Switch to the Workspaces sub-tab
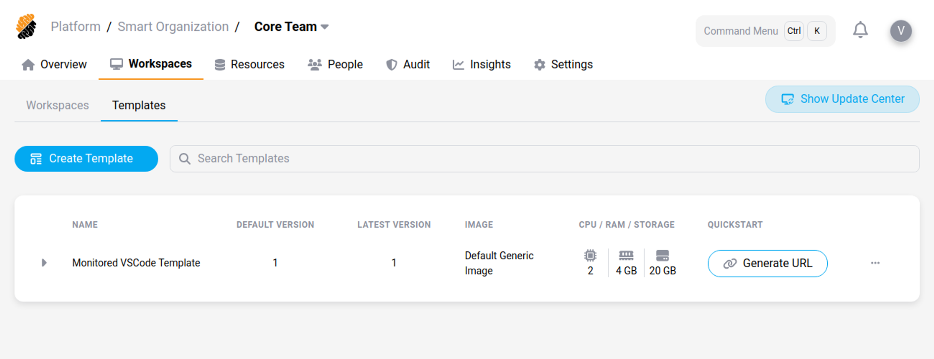934x359 pixels. 57,106
